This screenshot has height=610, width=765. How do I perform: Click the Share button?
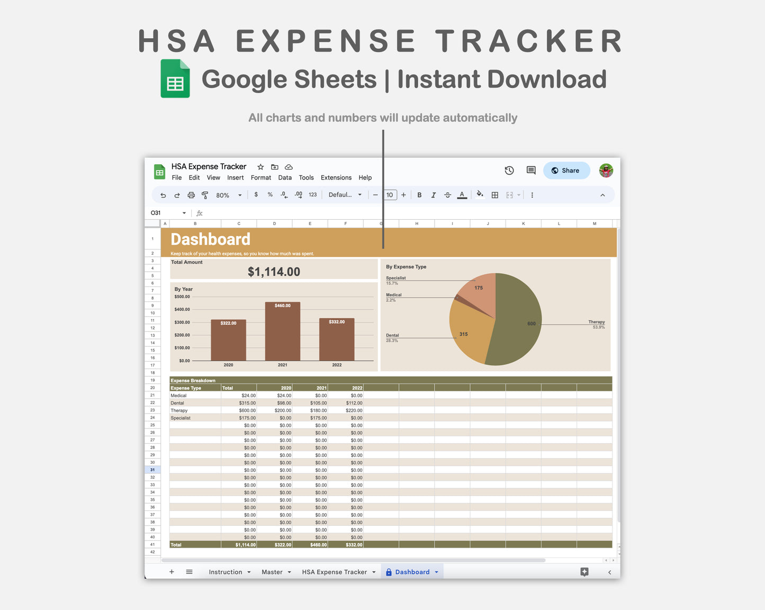pyautogui.click(x=566, y=170)
